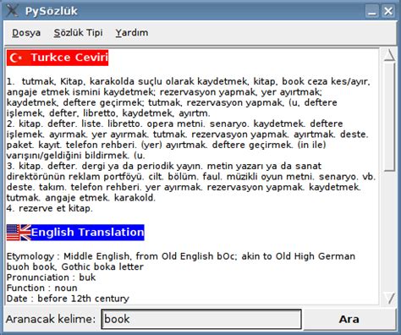Focus the Aranacak kelime input field
The image size is (401, 335).
(x=201, y=319)
